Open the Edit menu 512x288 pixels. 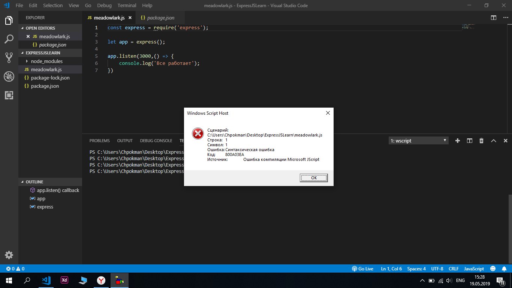[x=33, y=5]
